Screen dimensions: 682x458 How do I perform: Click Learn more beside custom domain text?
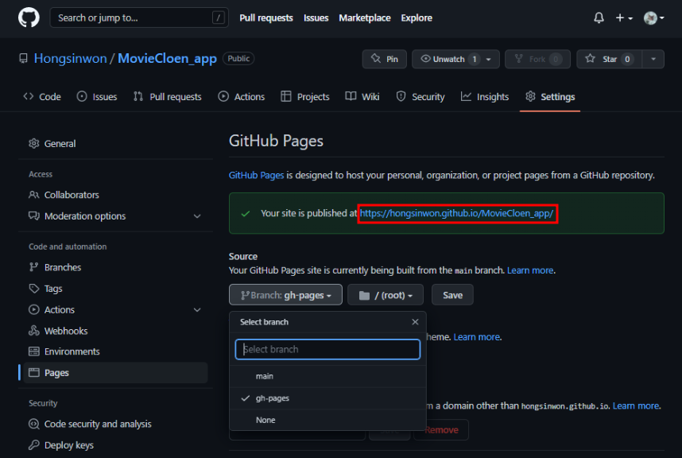pyautogui.click(x=637, y=406)
